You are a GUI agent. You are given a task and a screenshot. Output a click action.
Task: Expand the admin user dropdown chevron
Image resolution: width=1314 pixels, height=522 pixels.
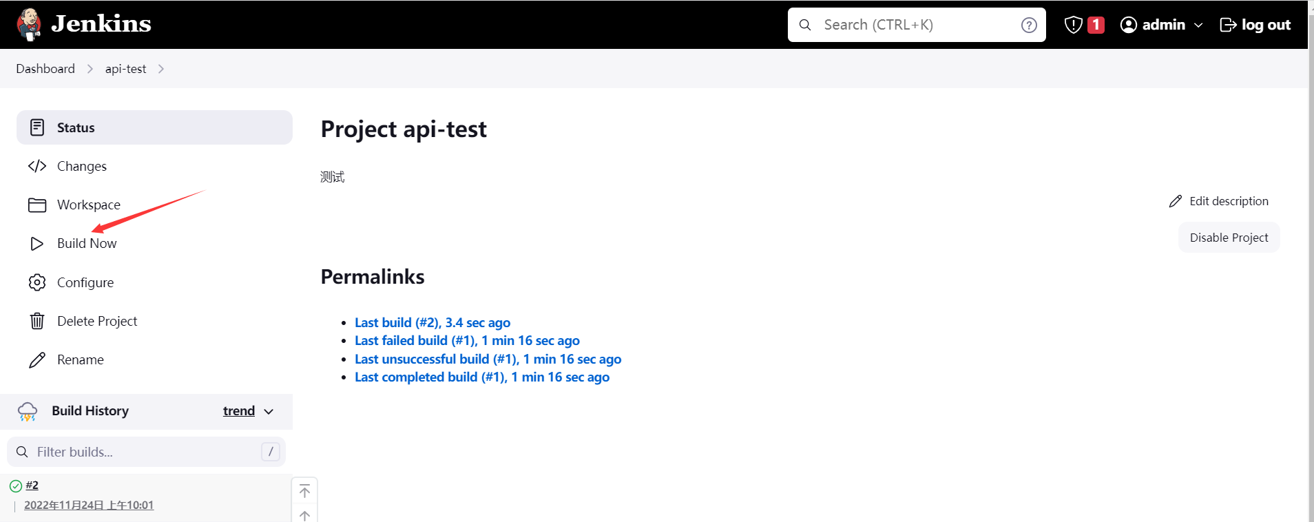1198,25
